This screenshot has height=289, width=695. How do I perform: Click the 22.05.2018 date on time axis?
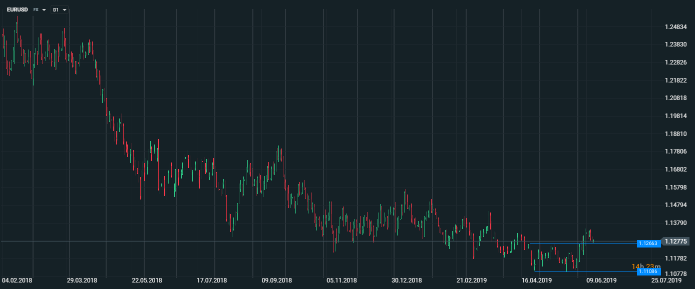(x=147, y=280)
